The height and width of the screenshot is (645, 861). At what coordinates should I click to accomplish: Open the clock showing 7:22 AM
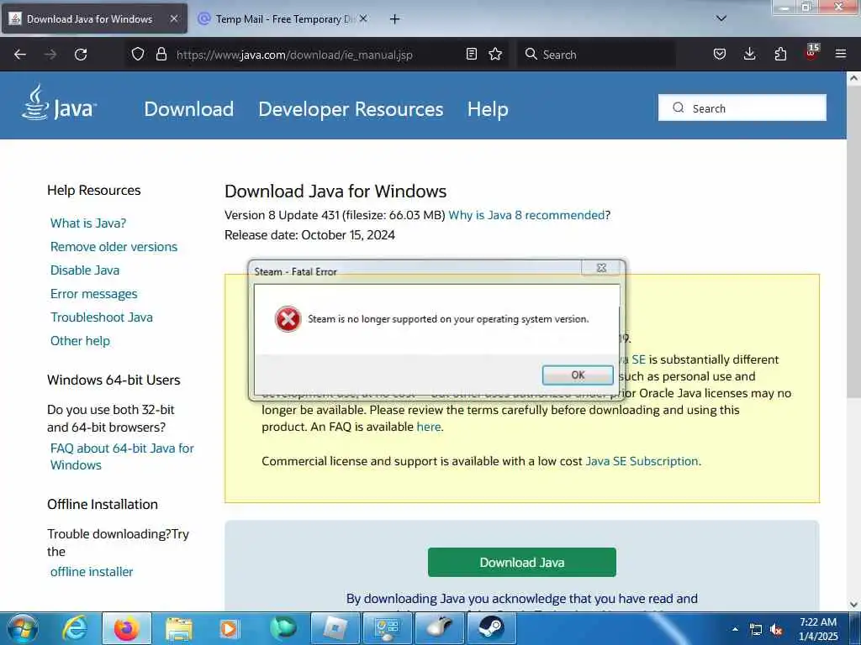818,629
